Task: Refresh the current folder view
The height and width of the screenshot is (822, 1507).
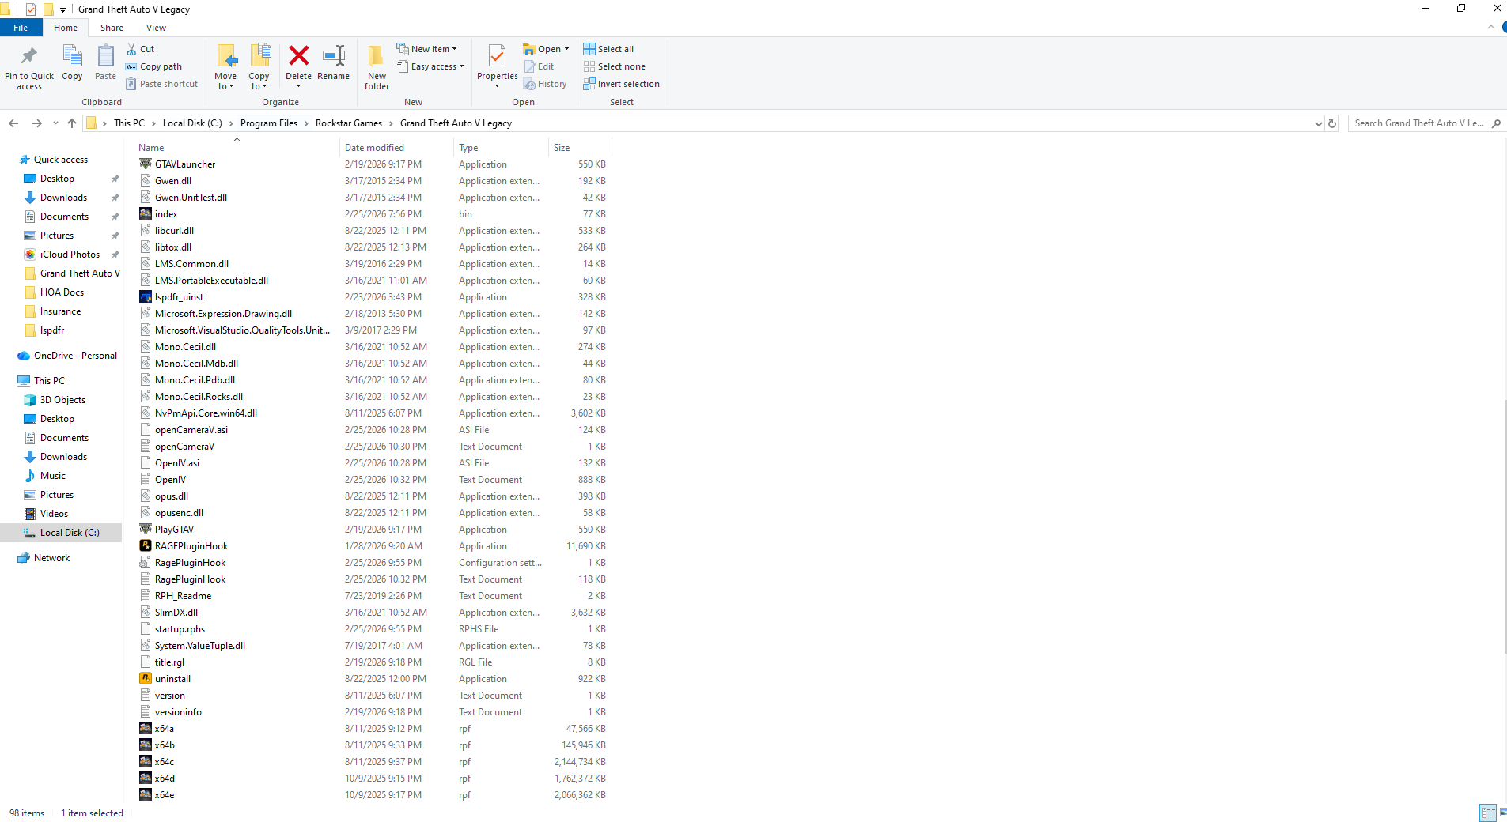Action: tap(1332, 123)
